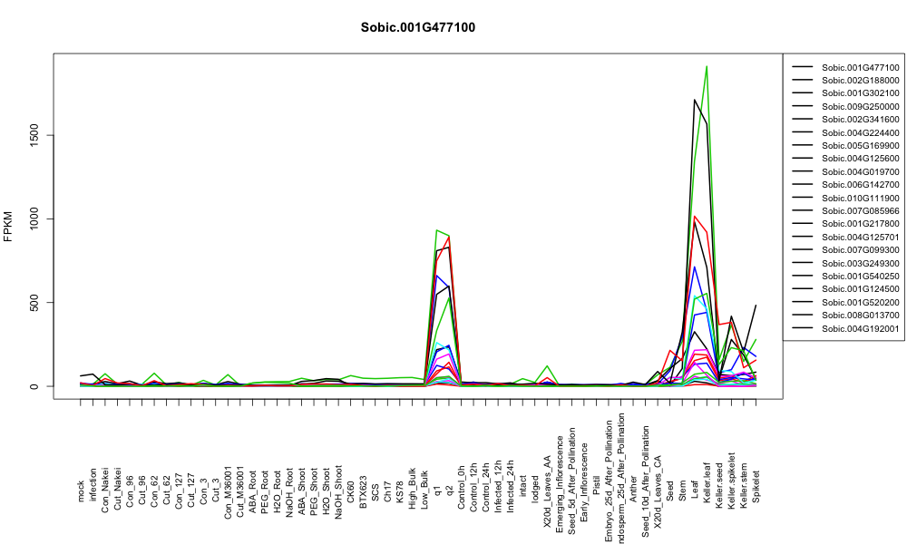Click the 500 y-axis tick label
Image resolution: width=907 pixels, height=544 pixels.
point(34,302)
